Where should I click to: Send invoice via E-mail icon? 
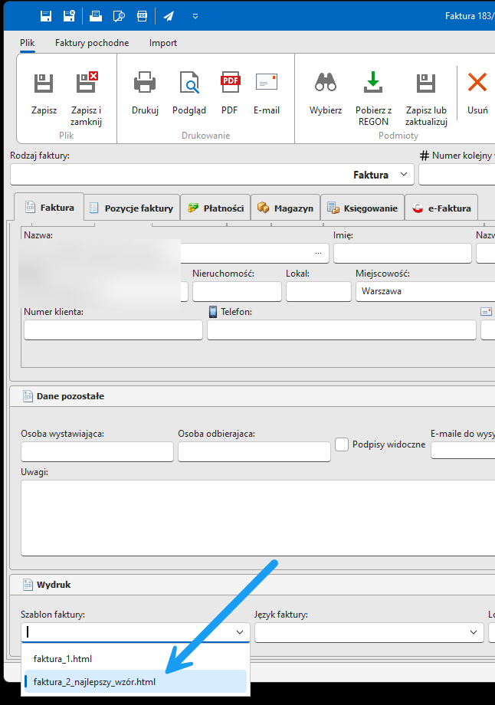pos(266,83)
